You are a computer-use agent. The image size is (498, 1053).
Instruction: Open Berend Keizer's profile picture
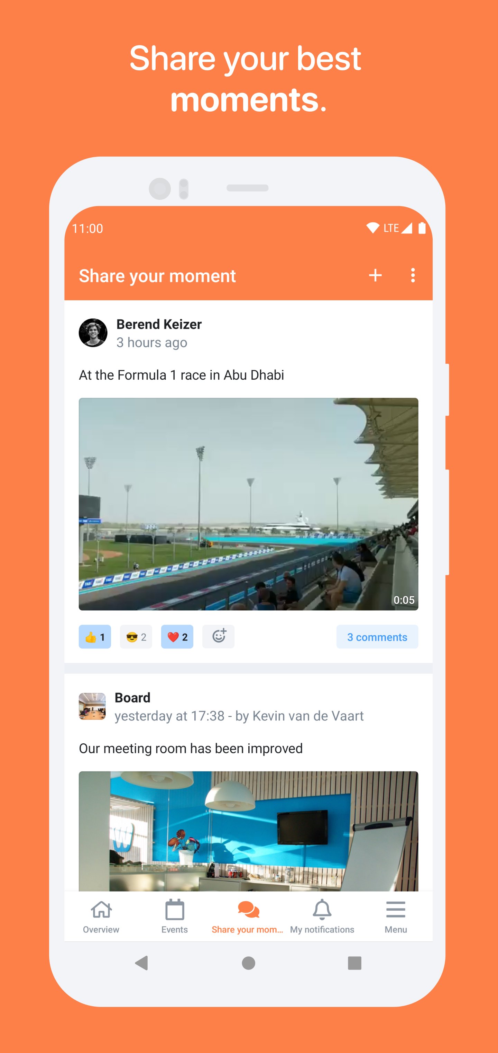click(x=93, y=333)
